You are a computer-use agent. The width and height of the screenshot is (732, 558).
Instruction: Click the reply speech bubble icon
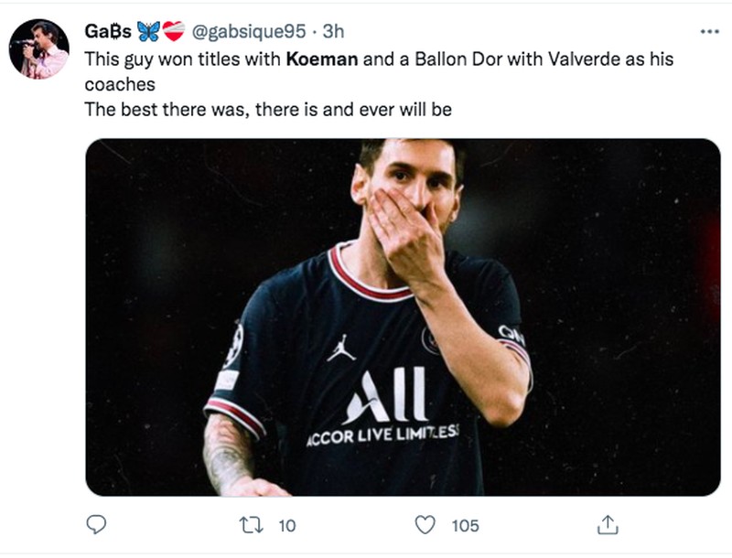[95, 523]
